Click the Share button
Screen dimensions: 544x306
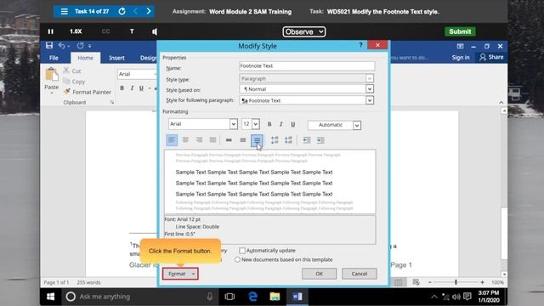[491, 57]
